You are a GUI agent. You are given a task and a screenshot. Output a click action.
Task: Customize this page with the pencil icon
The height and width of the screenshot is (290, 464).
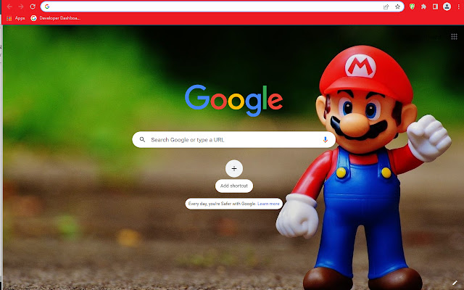point(455,283)
